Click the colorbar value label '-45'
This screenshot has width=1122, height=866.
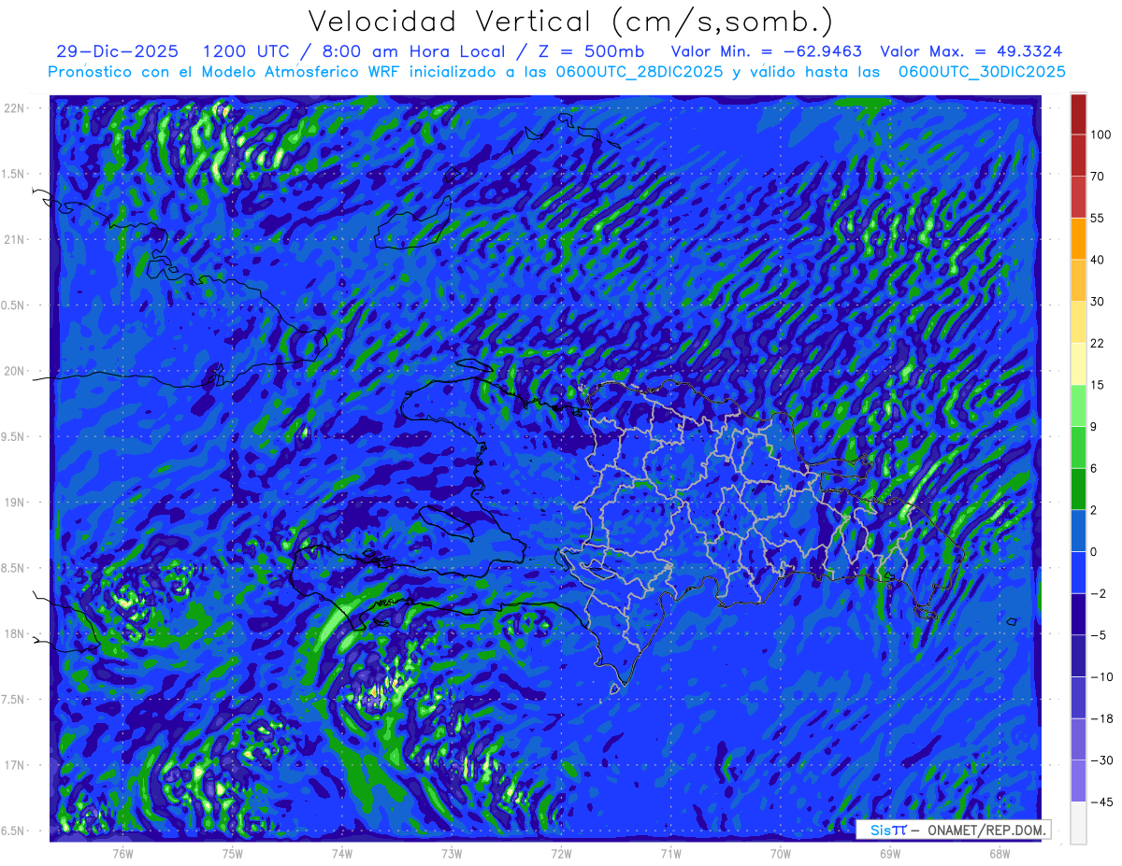click(1101, 802)
